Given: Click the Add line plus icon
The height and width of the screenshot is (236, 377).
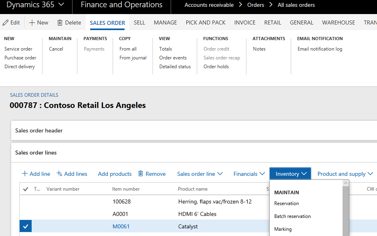Looking at the screenshot, I should [x=25, y=174].
